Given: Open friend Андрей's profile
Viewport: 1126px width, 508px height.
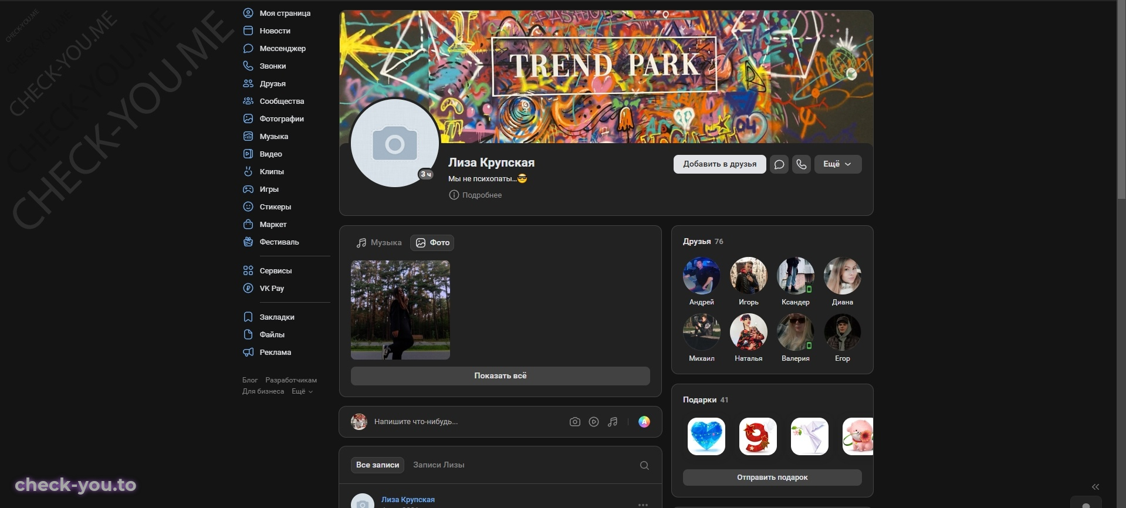Looking at the screenshot, I should coord(702,276).
